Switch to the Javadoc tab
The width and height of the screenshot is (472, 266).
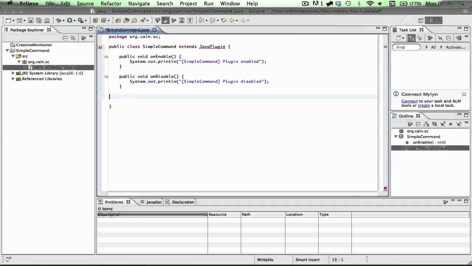151,202
